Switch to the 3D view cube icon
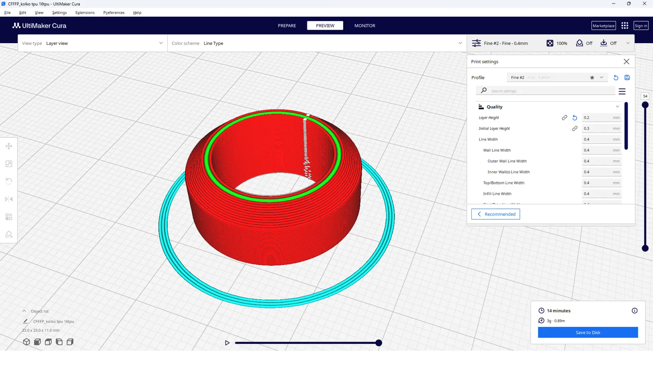Screen dimensions: 653x367 pos(27,342)
